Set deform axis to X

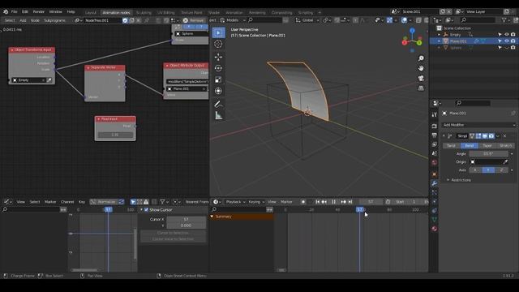click(475, 170)
